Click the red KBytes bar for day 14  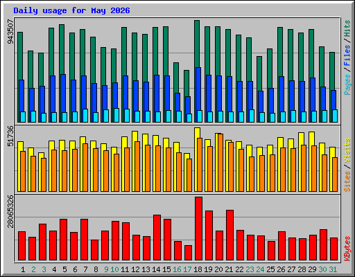tap(157, 238)
